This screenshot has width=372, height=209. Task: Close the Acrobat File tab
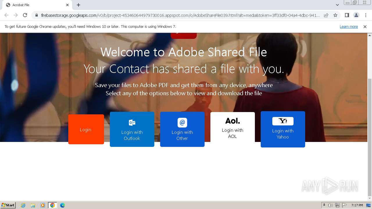pyautogui.click(x=67, y=5)
